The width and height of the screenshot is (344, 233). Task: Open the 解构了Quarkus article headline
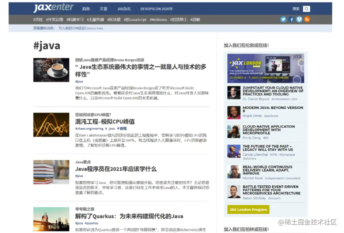tap(129, 216)
